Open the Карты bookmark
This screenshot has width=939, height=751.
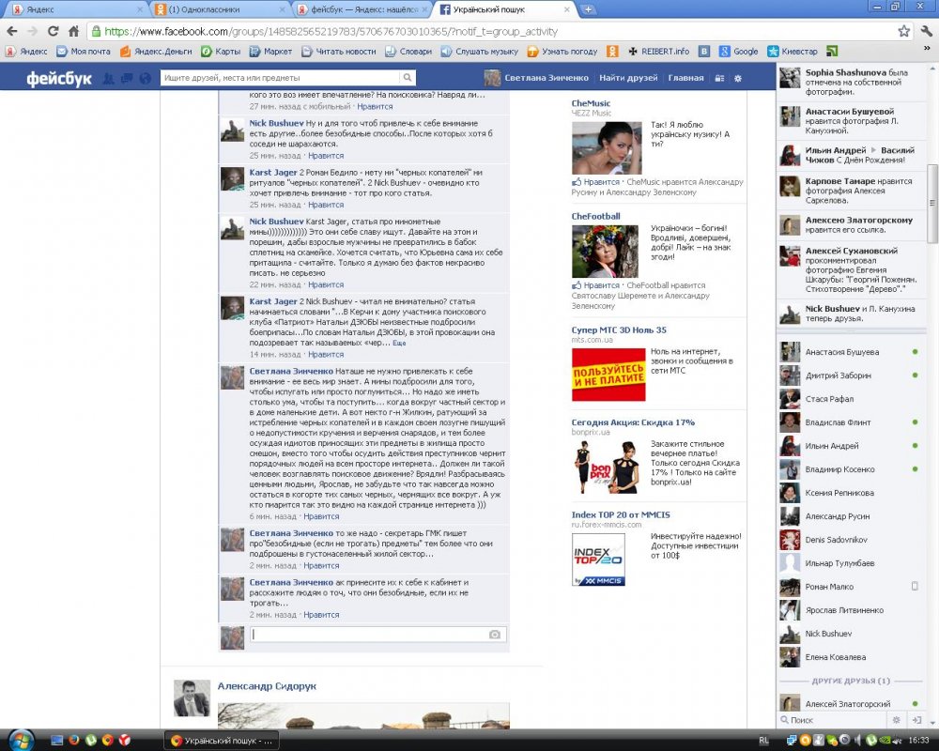coord(221,52)
